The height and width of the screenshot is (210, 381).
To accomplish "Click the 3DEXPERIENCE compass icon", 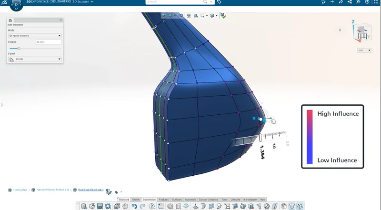I will point(16,5).
